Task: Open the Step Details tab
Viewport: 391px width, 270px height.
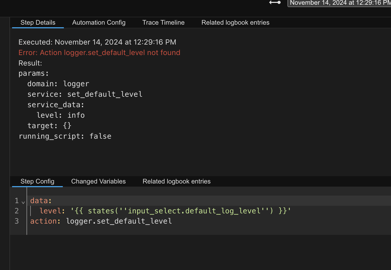Action: tap(38, 23)
